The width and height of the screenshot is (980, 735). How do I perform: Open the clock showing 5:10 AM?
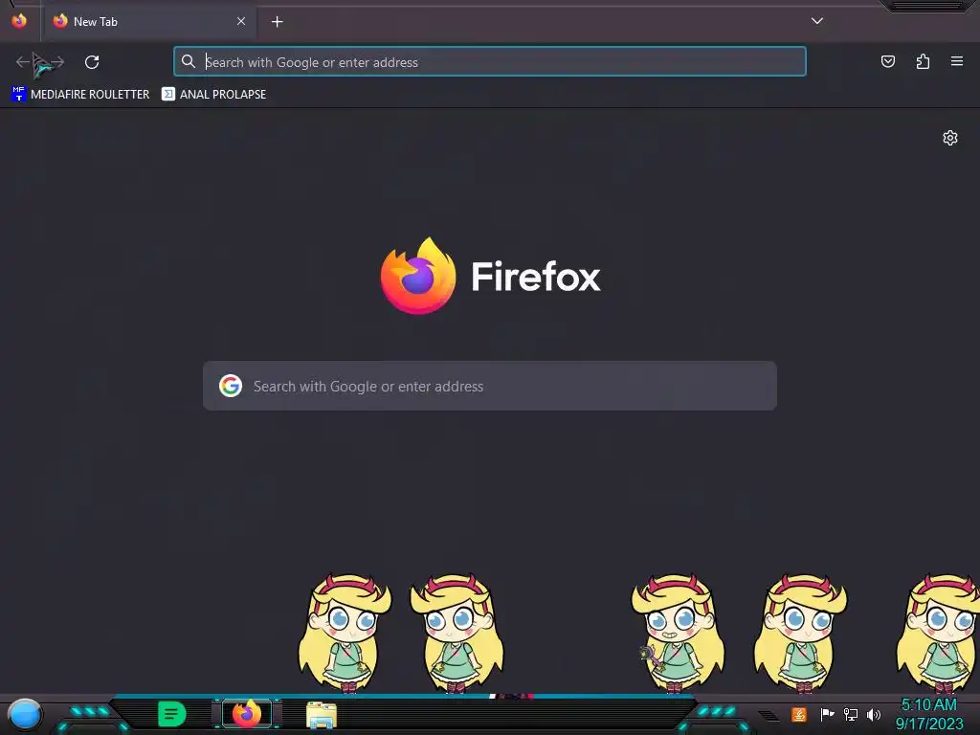point(929,714)
